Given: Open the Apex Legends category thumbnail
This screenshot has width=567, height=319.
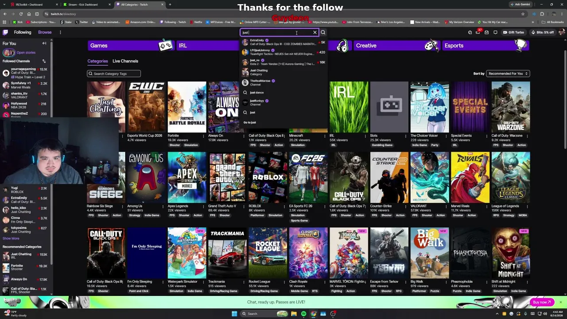Looking at the screenshot, I should 186,177.
